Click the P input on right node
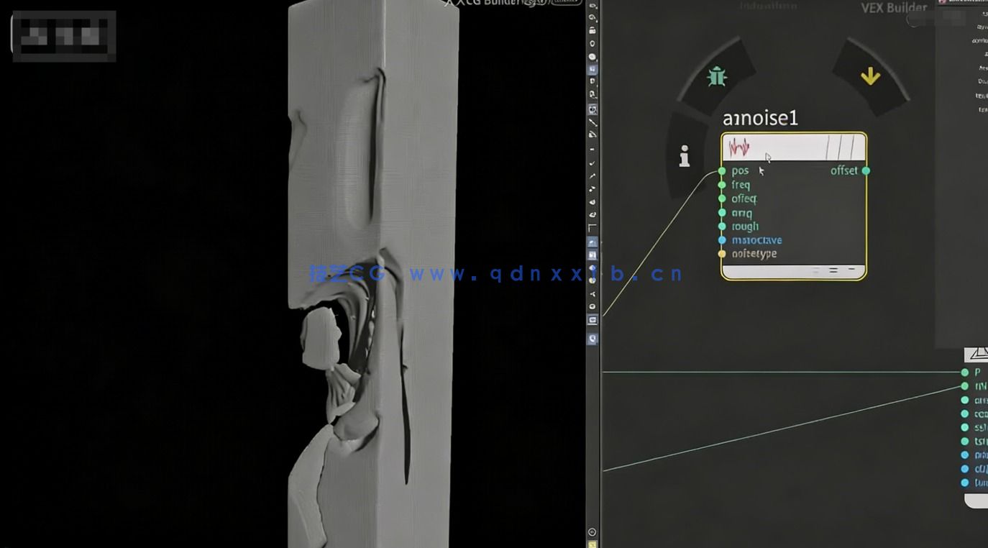The width and height of the screenshot is (988, 548). (965, 373)
